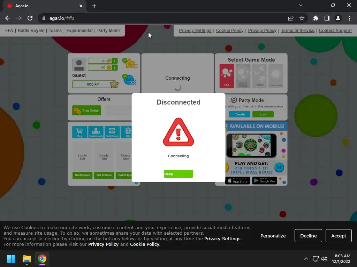This screenshot has height=267, width=357.
Task: Open Privacy Settings link in header
Action: tap(195, 31)
